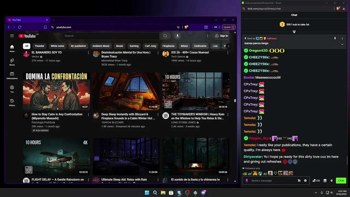Click the YouTube logo

click(27, 36)
